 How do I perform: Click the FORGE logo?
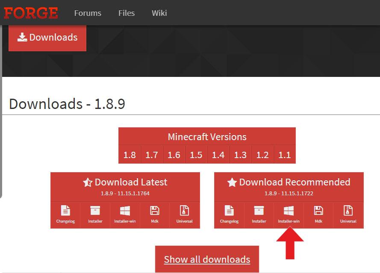pos(31,13)
